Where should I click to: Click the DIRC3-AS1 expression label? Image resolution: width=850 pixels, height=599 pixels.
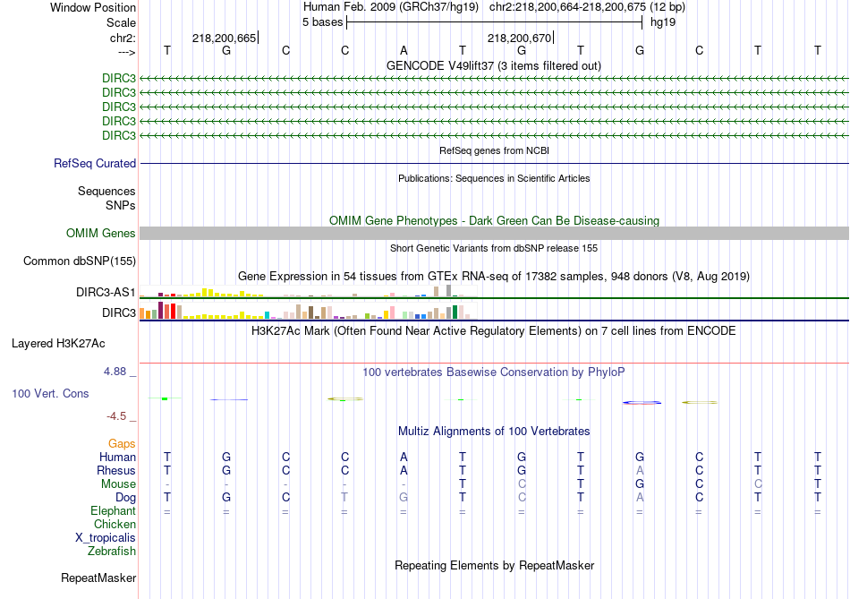pyautogui.click(x=106, y=293)
